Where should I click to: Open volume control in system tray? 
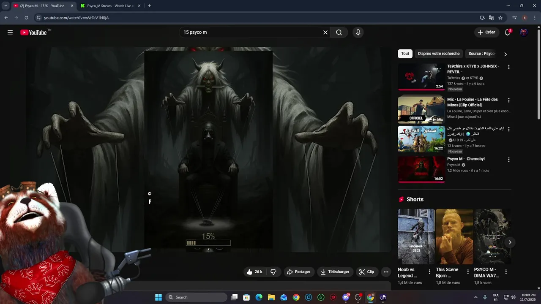pyautogui.click(x=513, y=297)
